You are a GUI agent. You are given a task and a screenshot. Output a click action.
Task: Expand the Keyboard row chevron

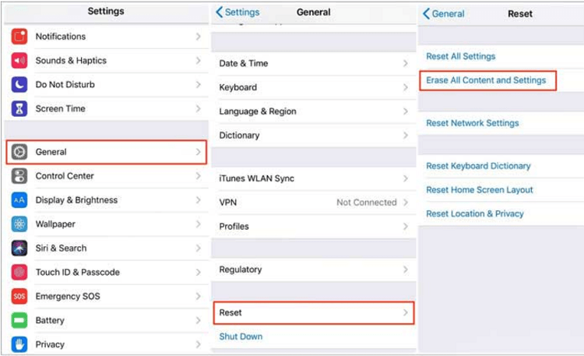point(406,87)
